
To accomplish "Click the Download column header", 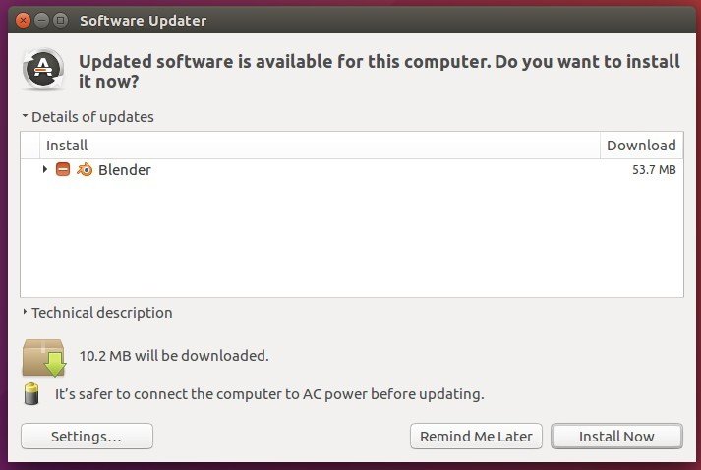I will coord(641,146).
